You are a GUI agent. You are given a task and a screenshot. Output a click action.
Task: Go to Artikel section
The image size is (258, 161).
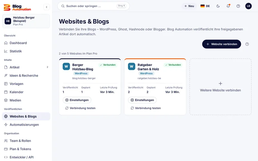pyautogui.click(x=26, y=67)
